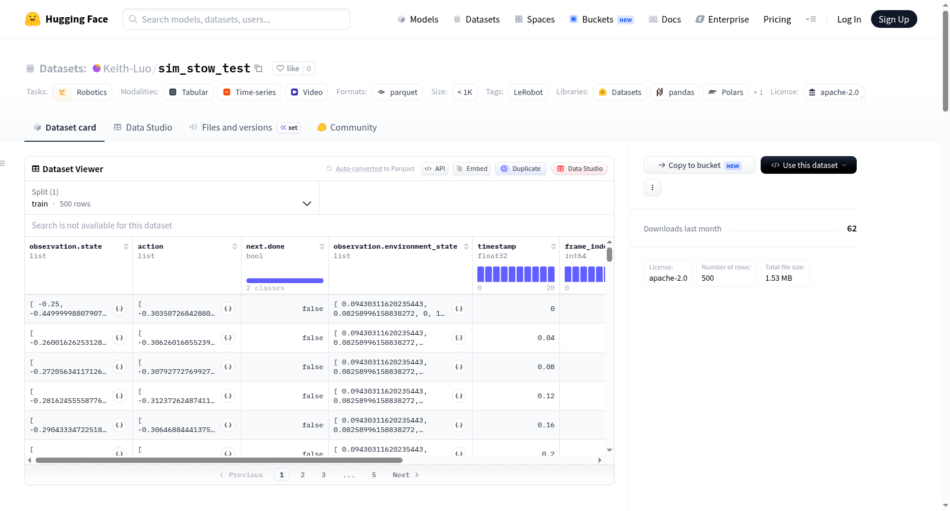Go to Spaces in the top navigation

point(535,19)
